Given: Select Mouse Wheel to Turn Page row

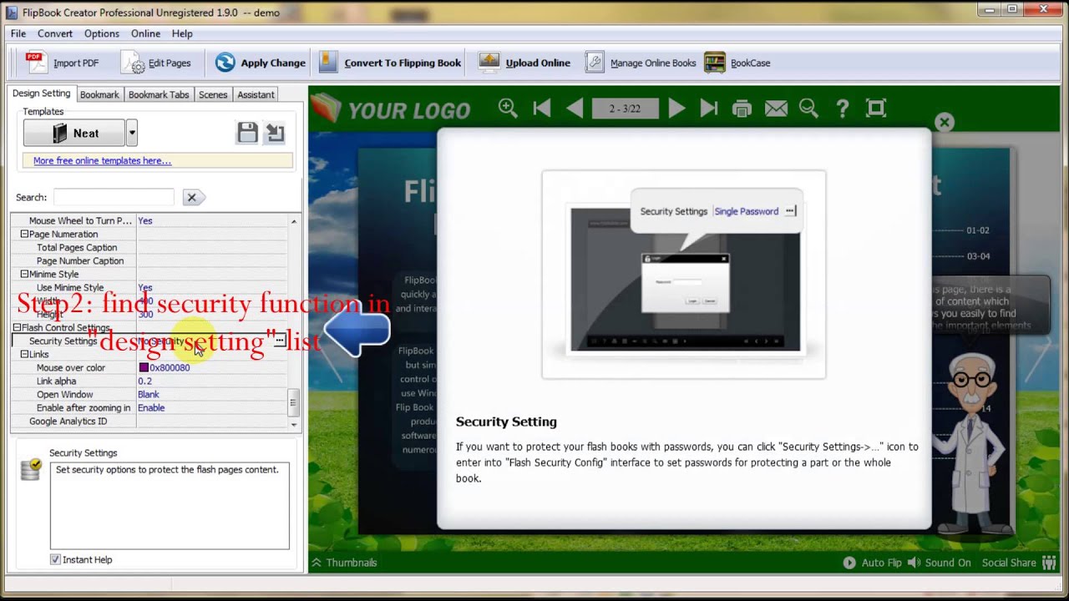Looking at the screenshot, I should point(149,220).
